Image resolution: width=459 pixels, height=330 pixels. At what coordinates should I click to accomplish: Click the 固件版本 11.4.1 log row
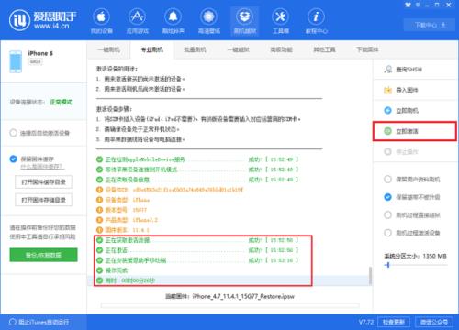coord(123,230)
